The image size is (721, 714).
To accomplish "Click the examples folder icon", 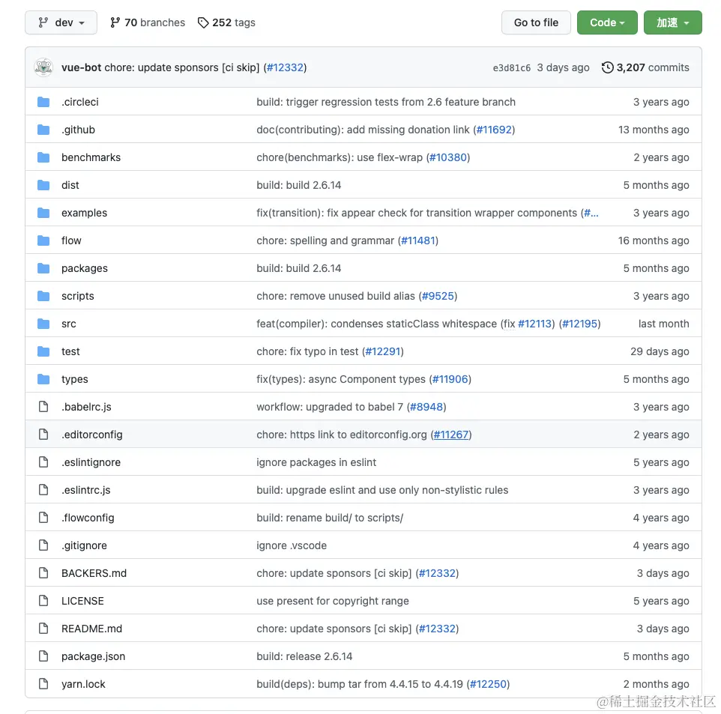I will (x=43, y=213).
